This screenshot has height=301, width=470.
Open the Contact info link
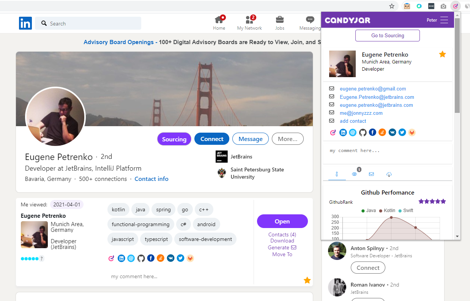point(151,179)
